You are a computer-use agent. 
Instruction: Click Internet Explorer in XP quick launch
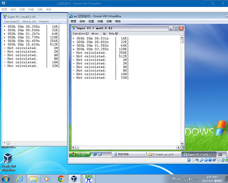[x=95, y=154]
